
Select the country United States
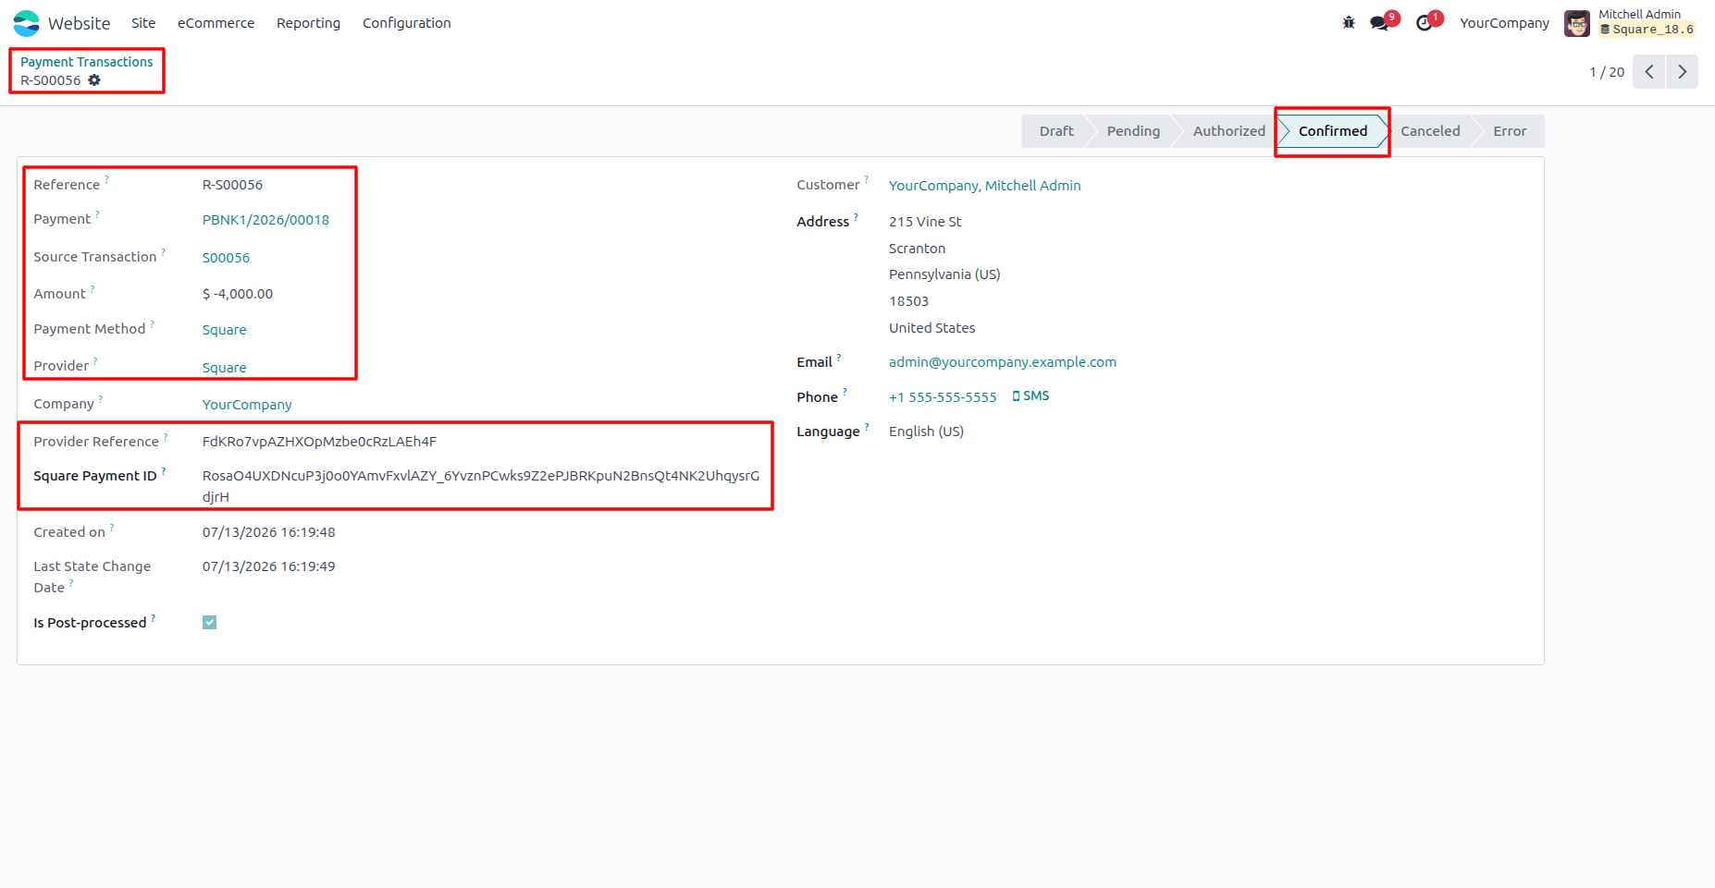(932, 328)
